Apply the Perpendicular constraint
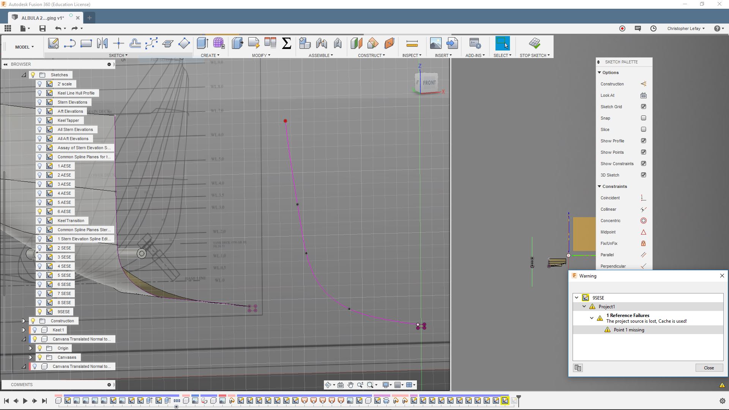 [643, 266]
